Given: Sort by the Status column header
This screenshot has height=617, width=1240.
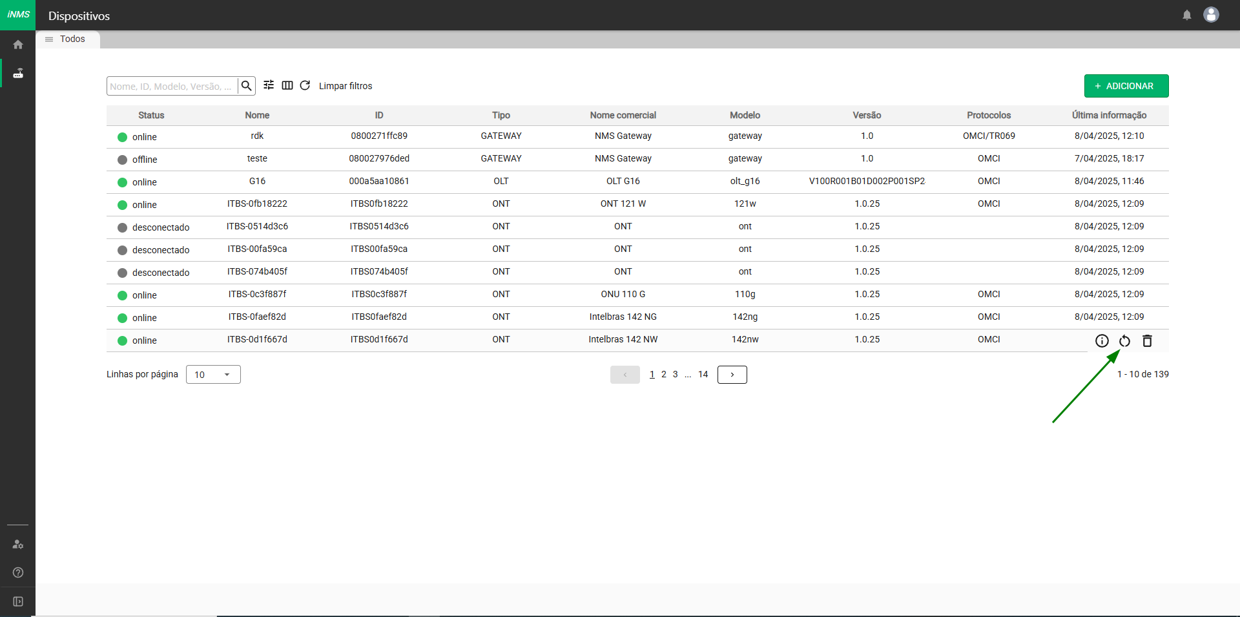Looking at the screenshot, I should click(151, 115).
